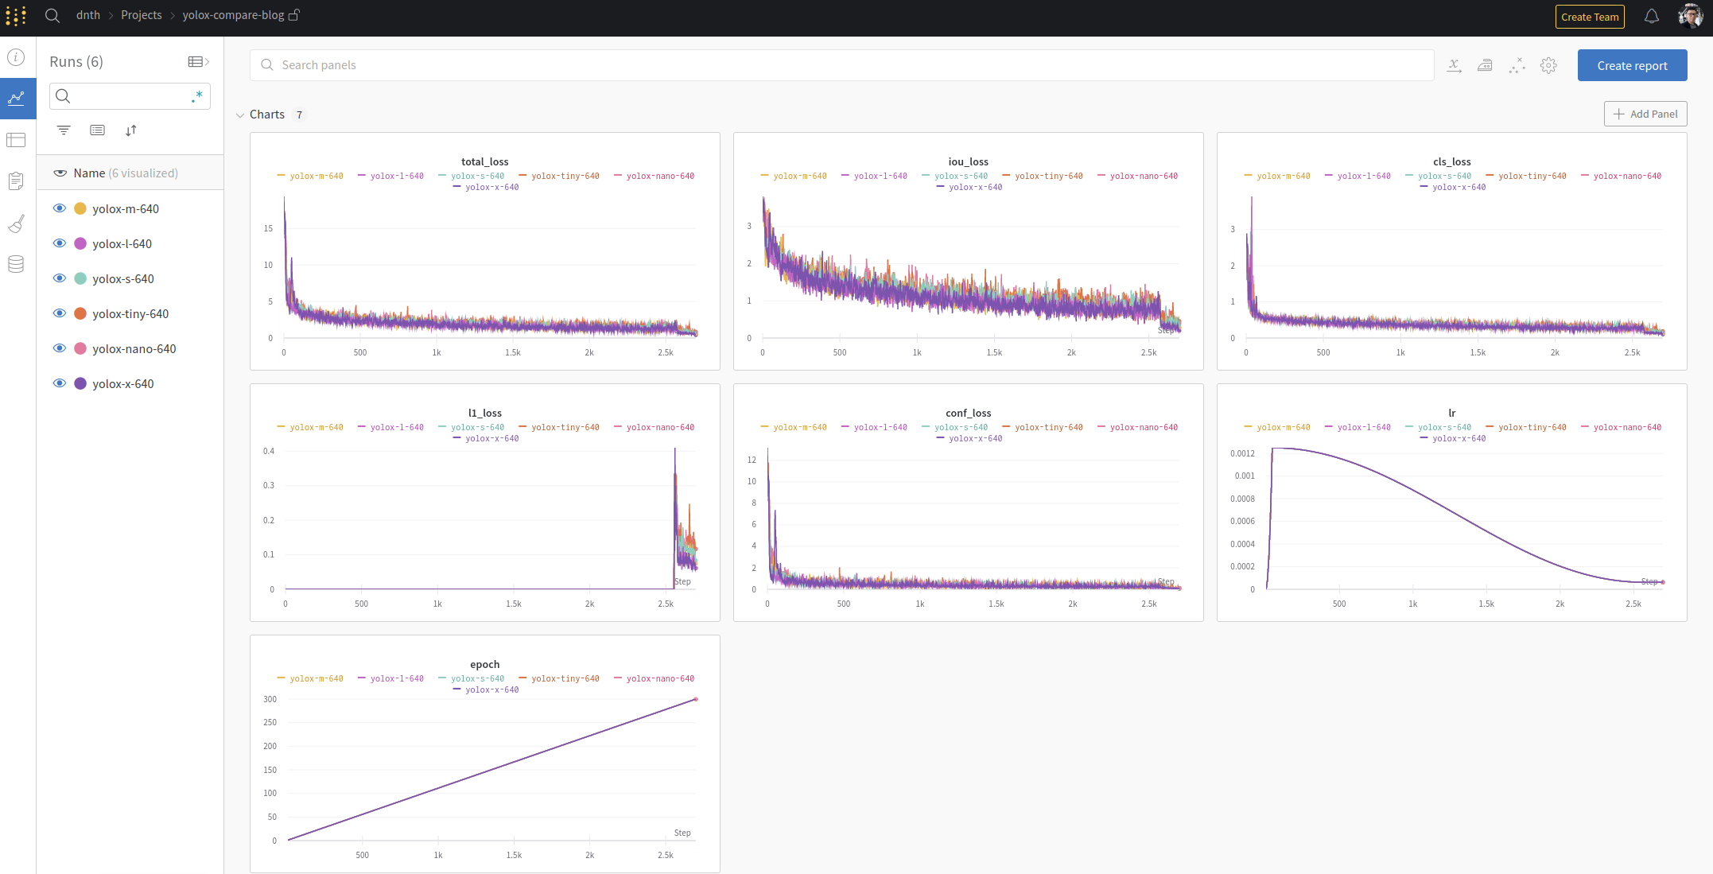Click yolox-s-640 run name in sidebar

[x=123, y=278]
